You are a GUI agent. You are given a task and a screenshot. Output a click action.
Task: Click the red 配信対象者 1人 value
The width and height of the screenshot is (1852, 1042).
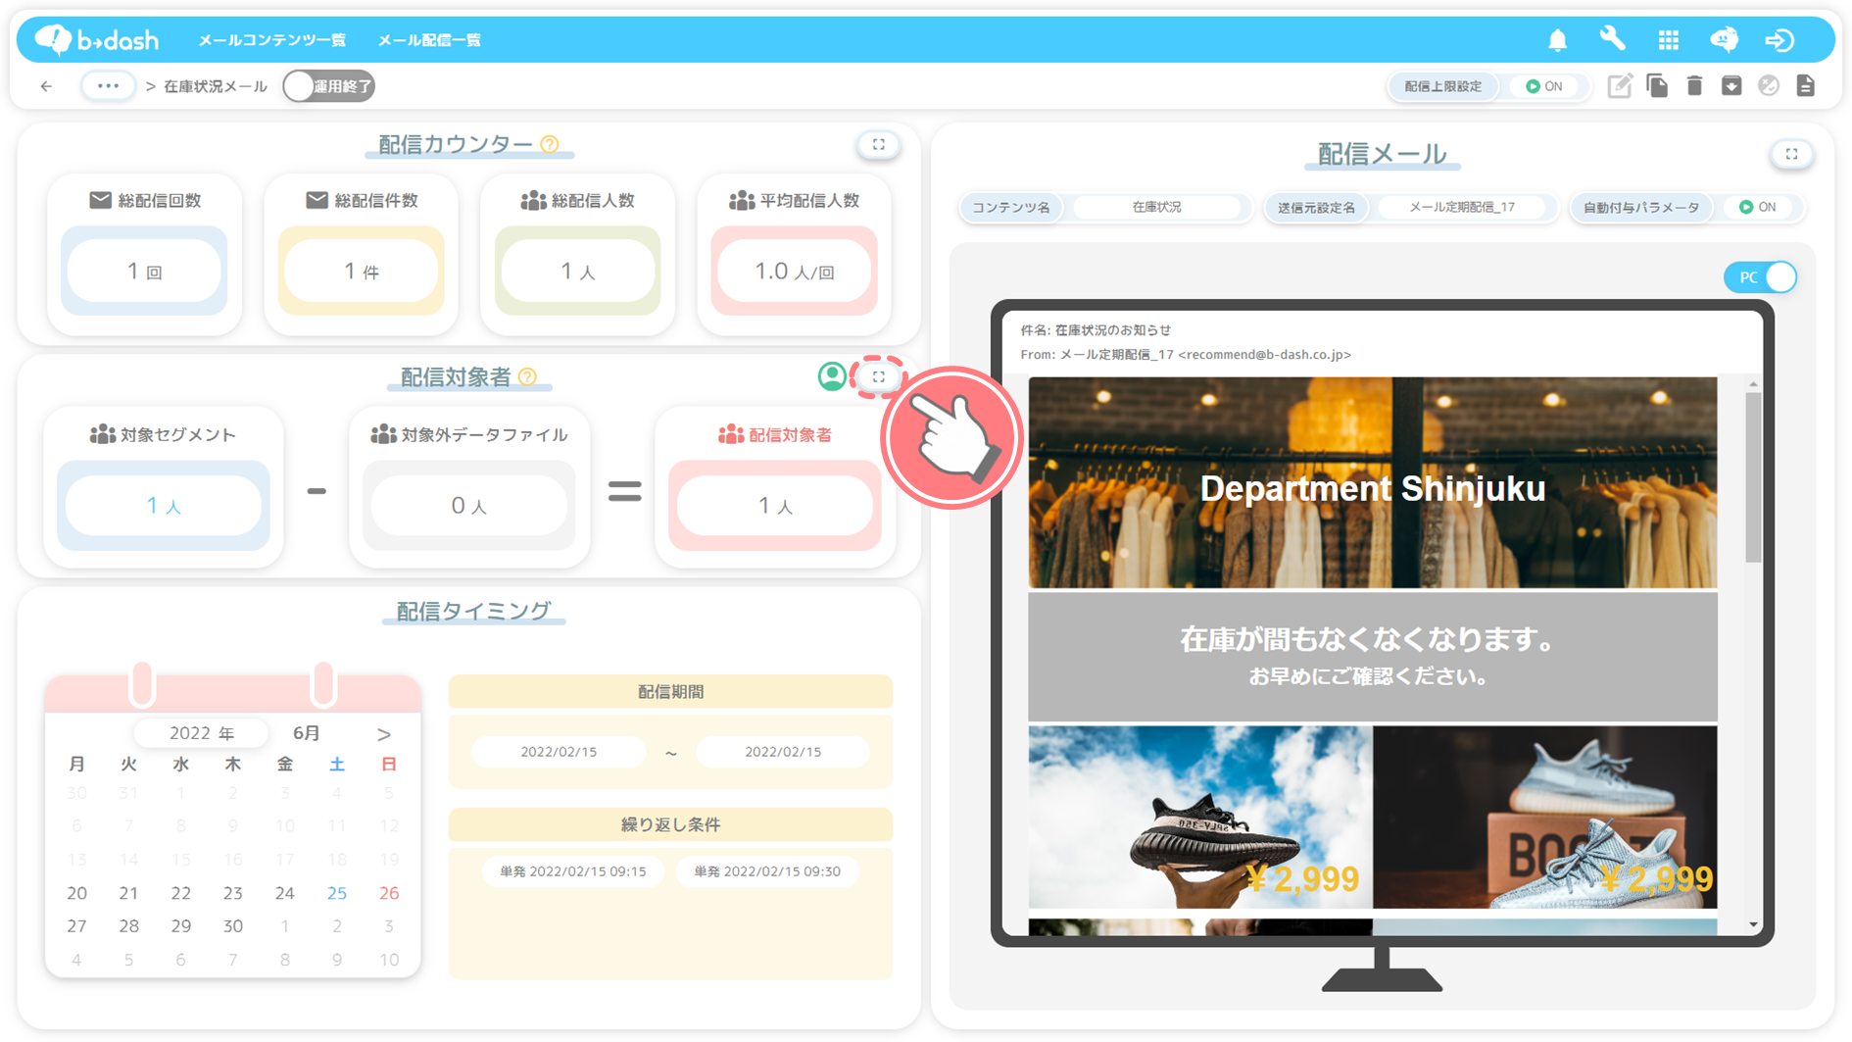pos(775,506)
